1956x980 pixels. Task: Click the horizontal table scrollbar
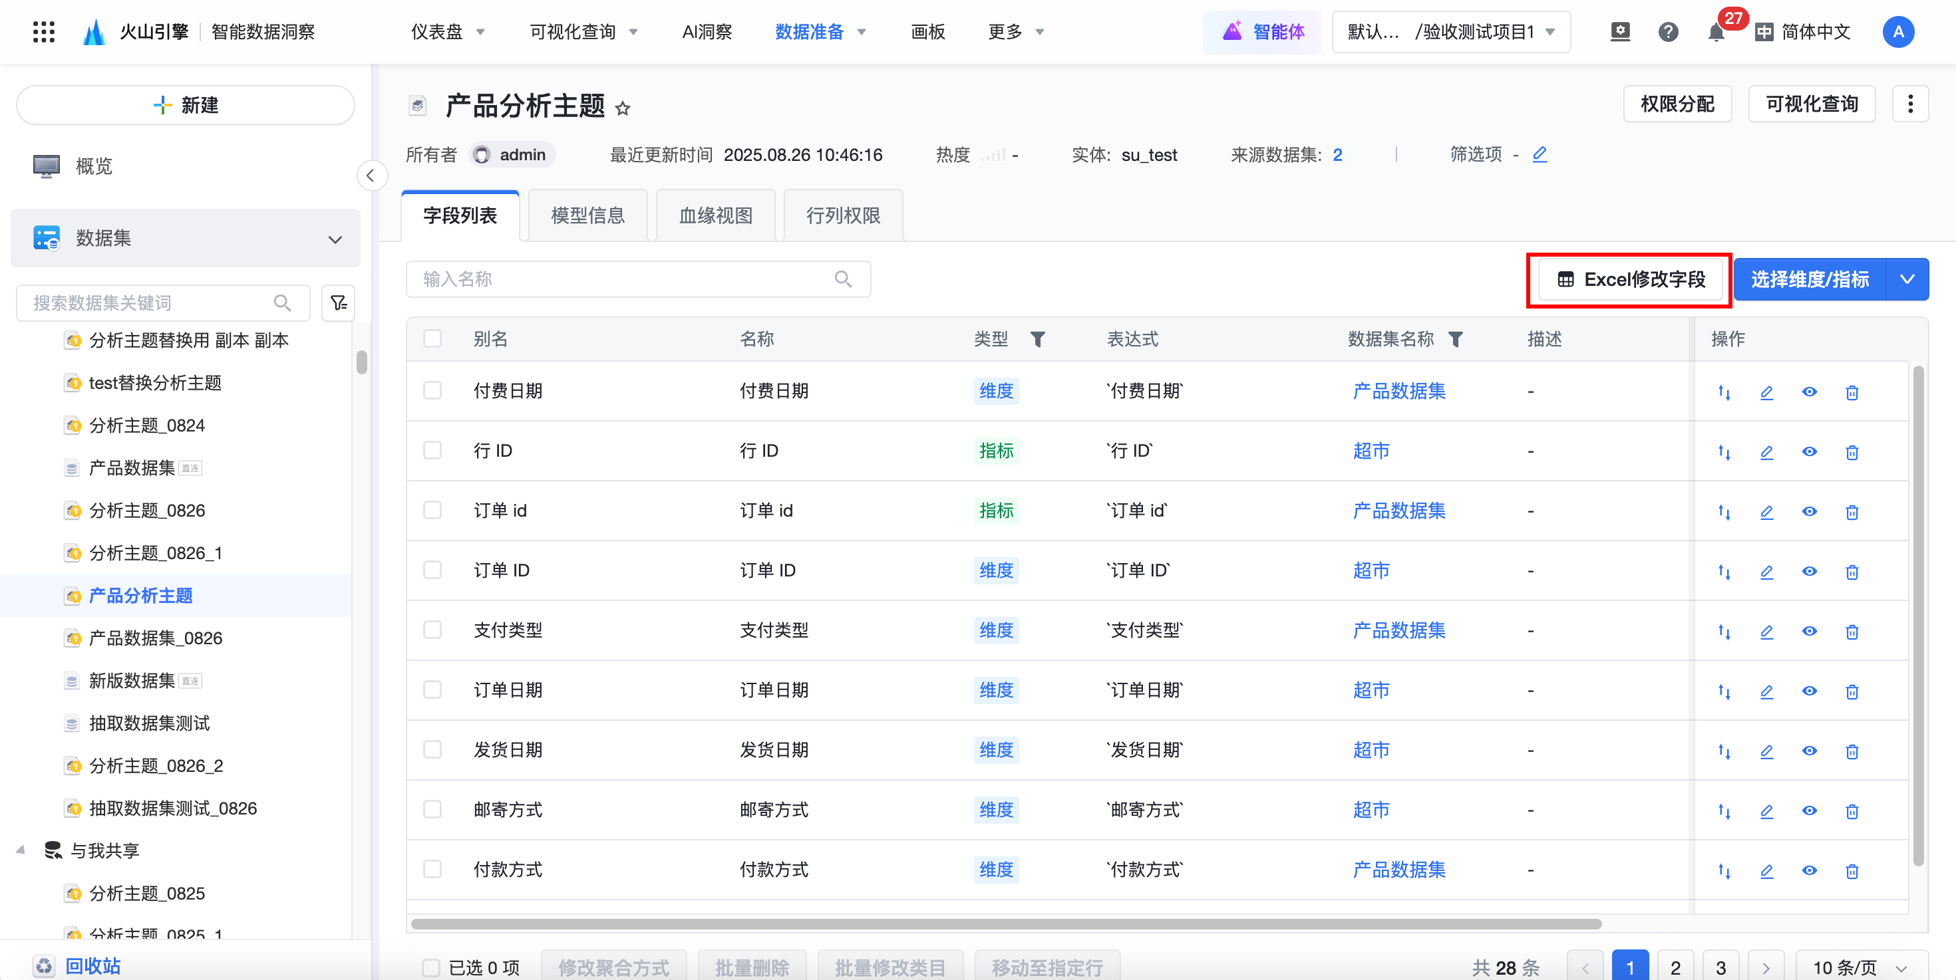click(1005, 924)
